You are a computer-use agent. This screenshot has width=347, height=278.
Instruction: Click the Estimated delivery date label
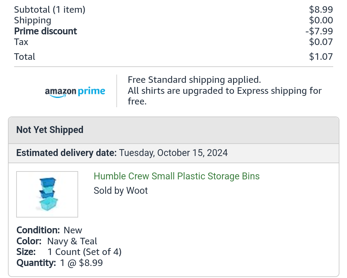(x=66, y=153)
